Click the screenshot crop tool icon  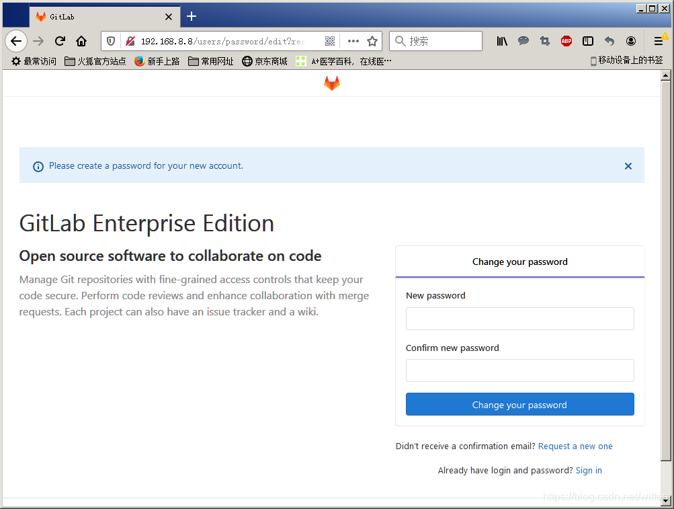pos(544,41)
